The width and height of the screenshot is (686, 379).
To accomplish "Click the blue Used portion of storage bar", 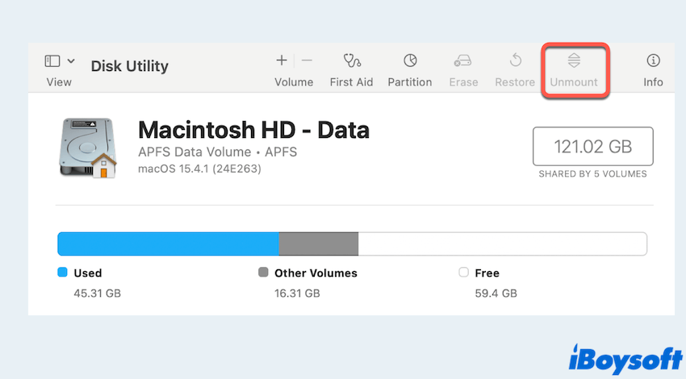I will click(x=168, y=244).
